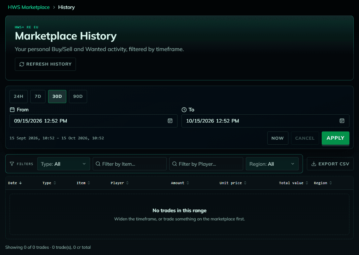Click the Total value sort arrows
This screenshot has width=359, height=255.
[x=307, y=183]
